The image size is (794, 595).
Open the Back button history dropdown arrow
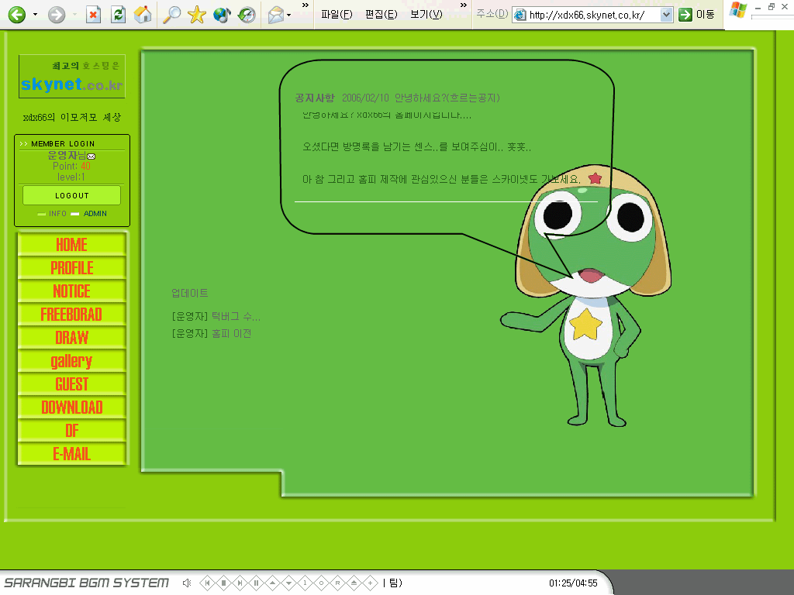36,15
